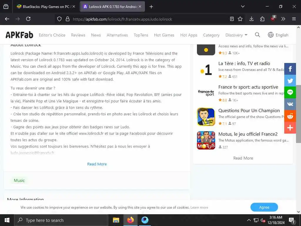Open Questions Pour Un Champion thumbnail
301x226 pixels.
(206, 117)
